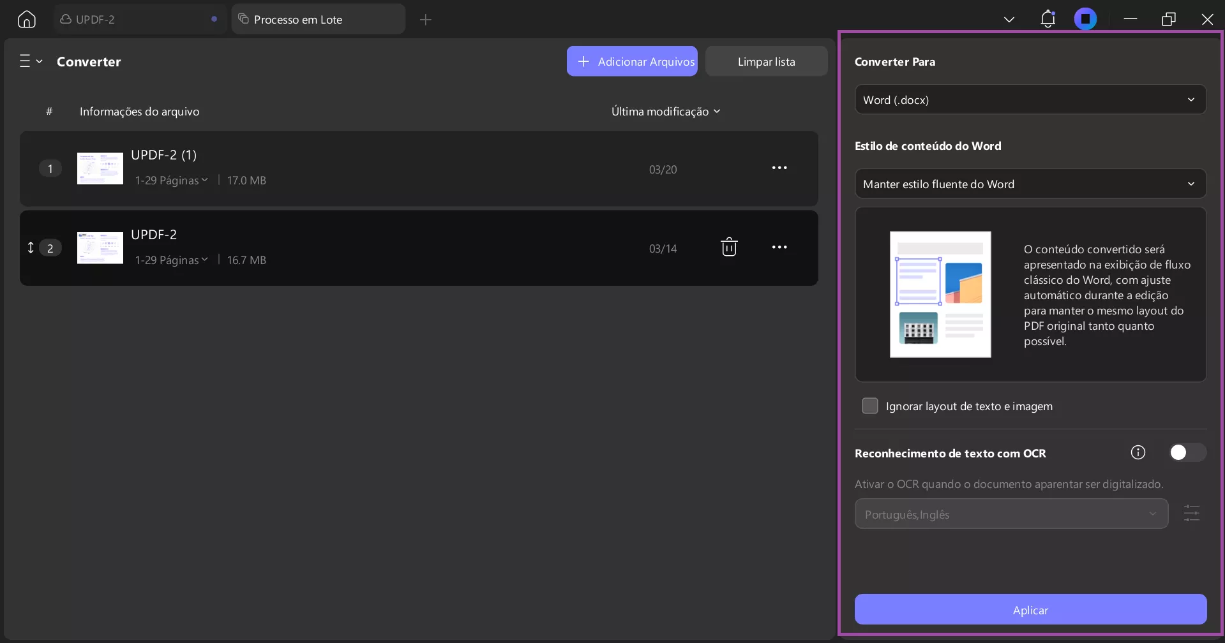Screen dimensions: 1225x643
Task: Open Manter estilo fluente do Word dropdown
Action: [1030, 184]
